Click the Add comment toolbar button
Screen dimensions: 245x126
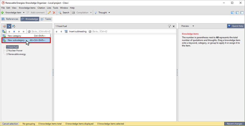(35, 13)
